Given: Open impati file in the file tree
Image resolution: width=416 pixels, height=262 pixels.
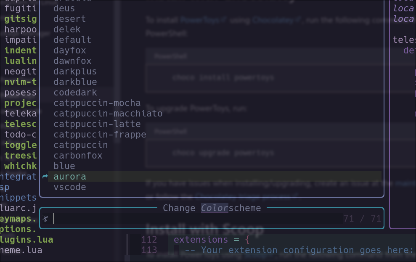Looking at the screenshot, I should coord(21,40).
